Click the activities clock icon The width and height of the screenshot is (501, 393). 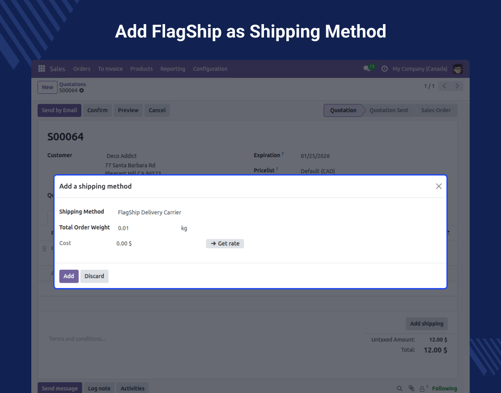click(384, 69)
